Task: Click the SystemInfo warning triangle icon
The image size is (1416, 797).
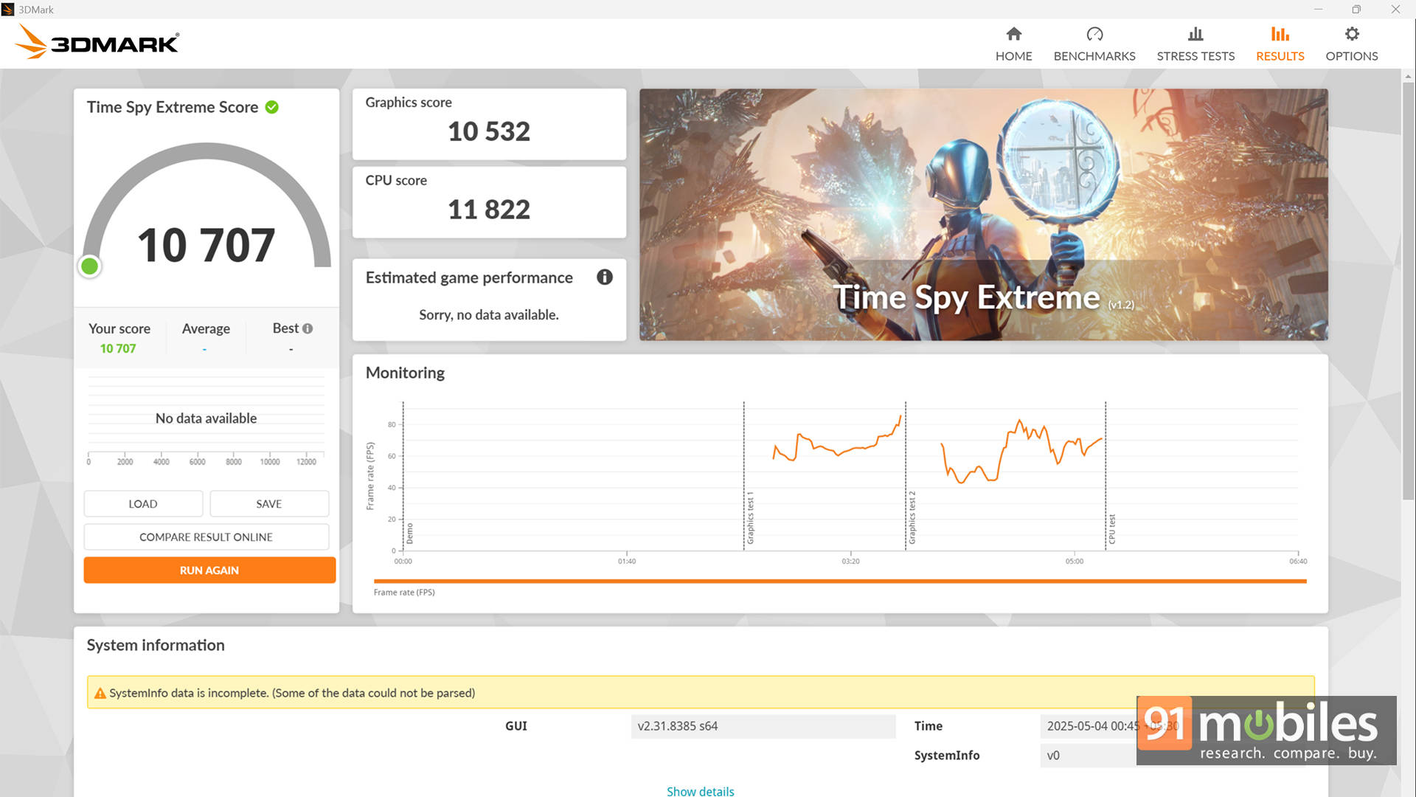Action: click(100, 693)
